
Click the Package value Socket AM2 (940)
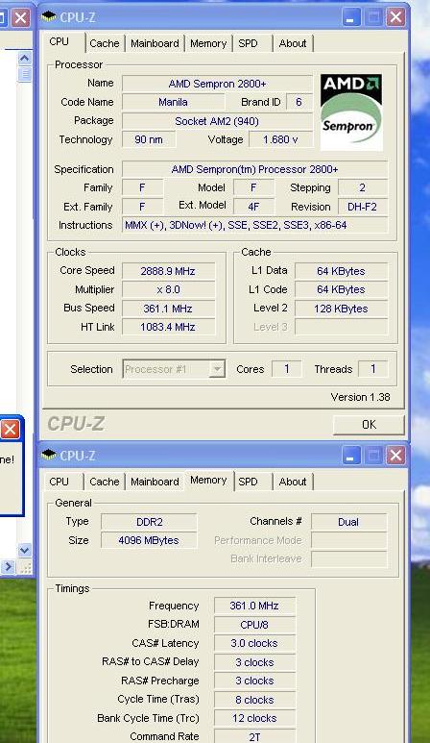(x=217, y=121)
